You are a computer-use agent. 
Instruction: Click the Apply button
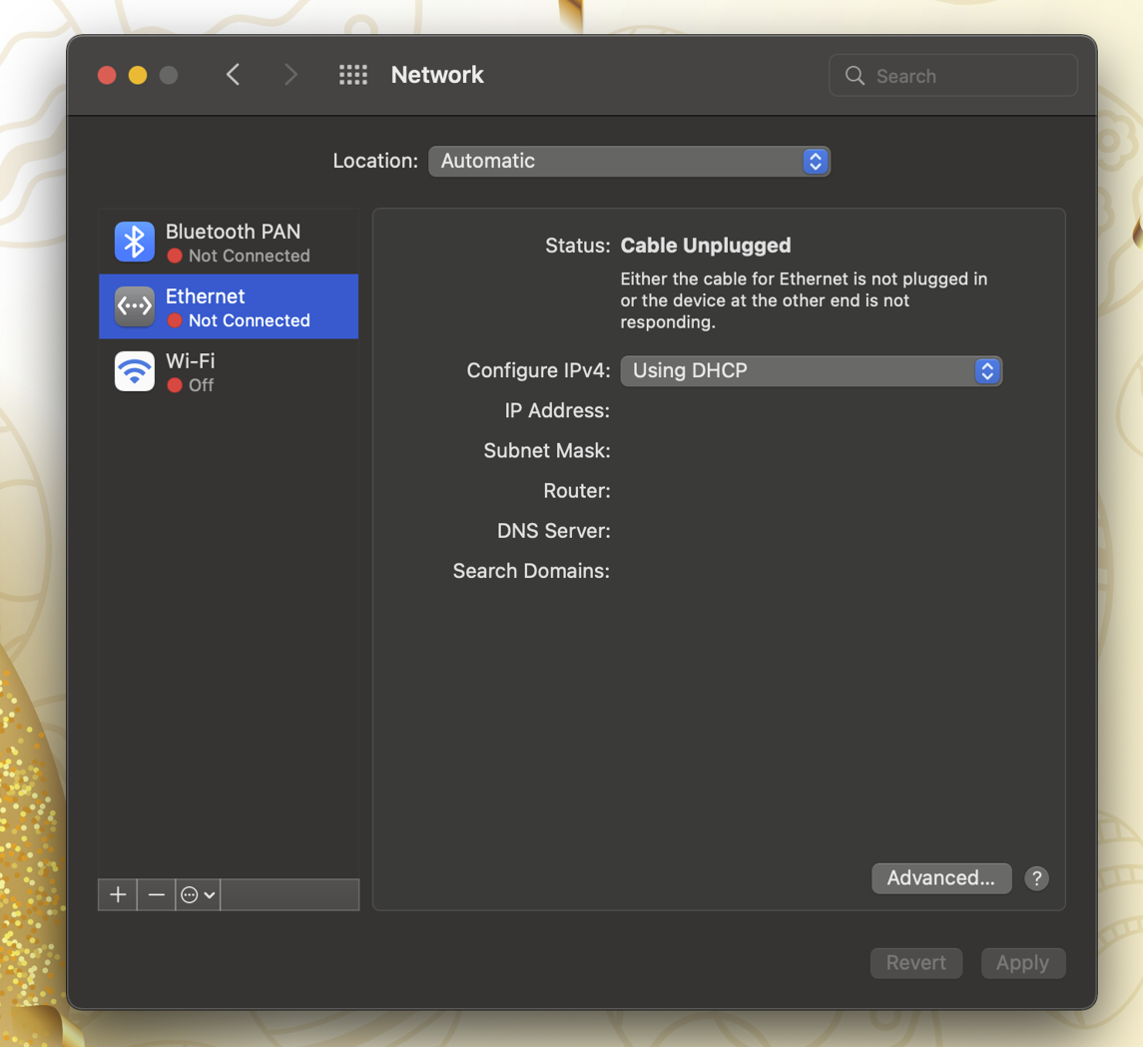coord(1022,963)
